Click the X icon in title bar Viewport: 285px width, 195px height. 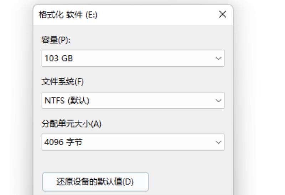[222, 14]
